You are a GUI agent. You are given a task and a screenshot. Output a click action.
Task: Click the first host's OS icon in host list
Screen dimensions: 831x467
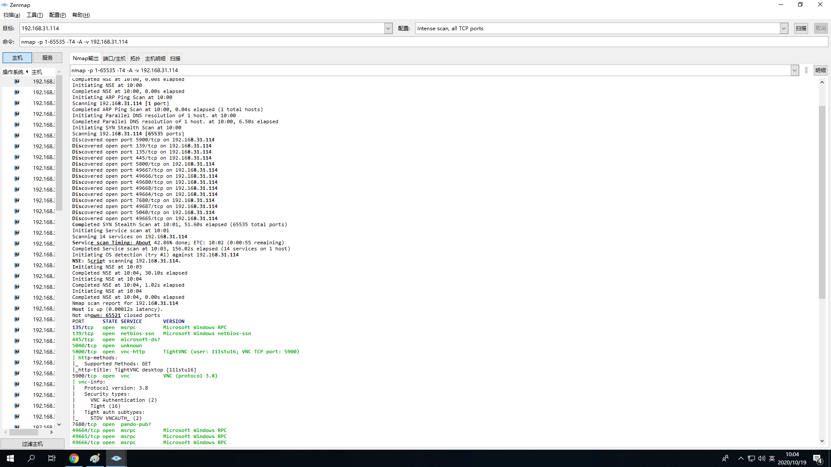[x=17, y=81]
